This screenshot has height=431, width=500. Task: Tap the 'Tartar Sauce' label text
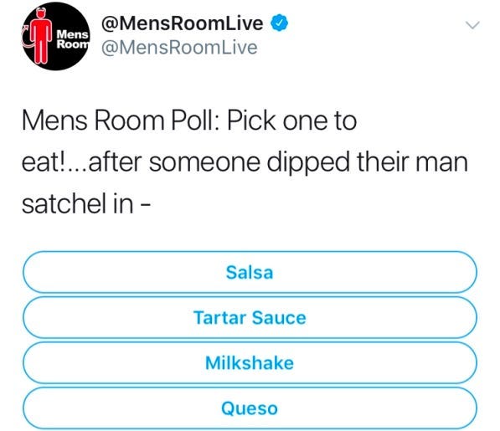coord(250,318)
